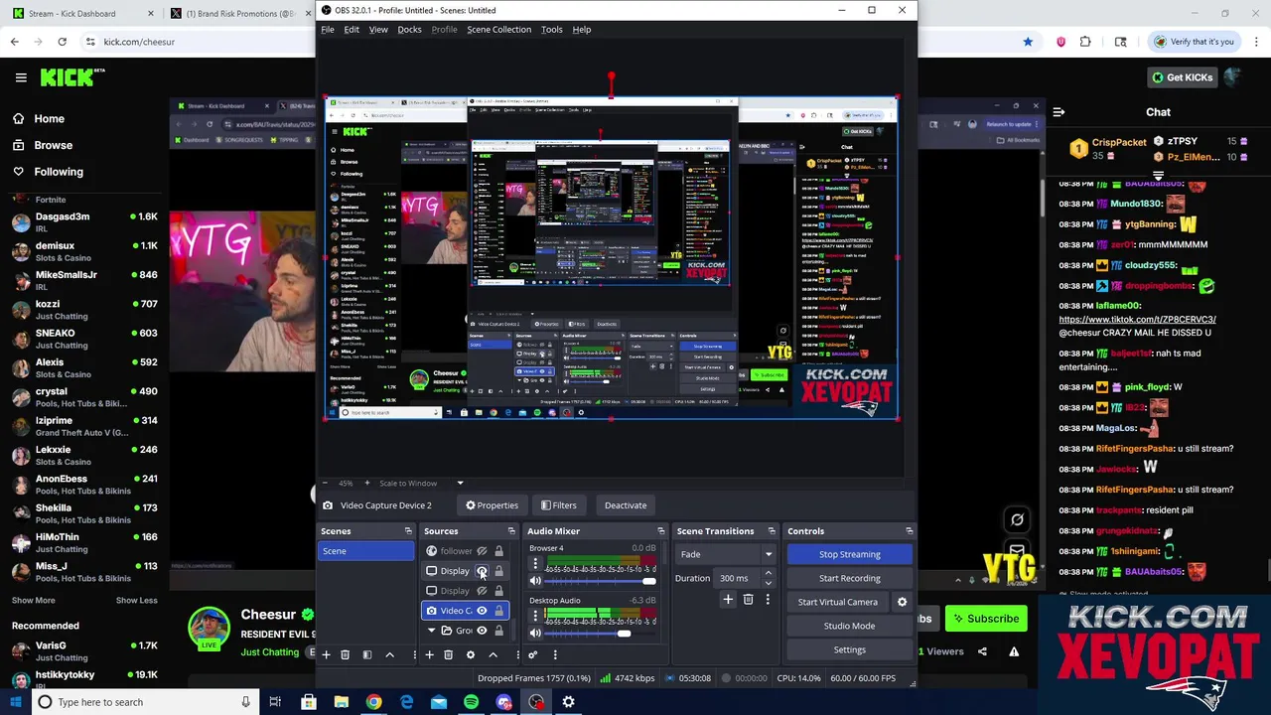1271x715 pixels.
Task: Move selected source up with arrow icon
Action: click(493, 654)
